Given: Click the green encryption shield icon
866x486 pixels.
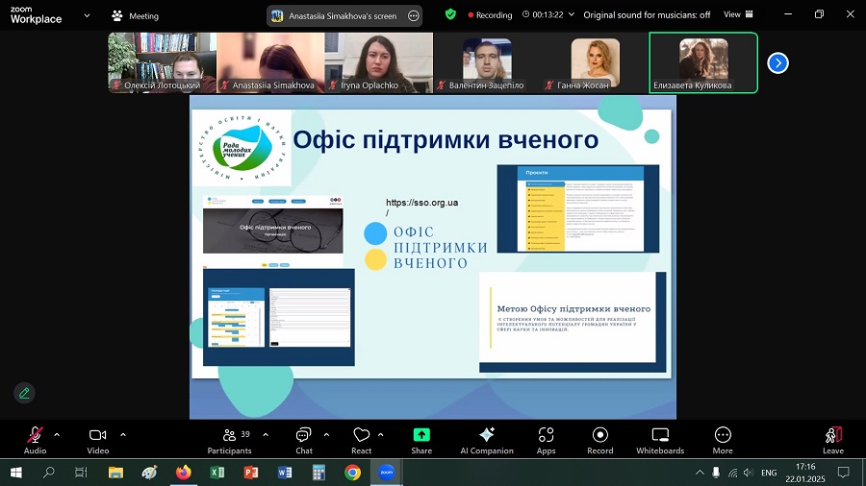Looking at the screenshot, I should coord(450,15).
